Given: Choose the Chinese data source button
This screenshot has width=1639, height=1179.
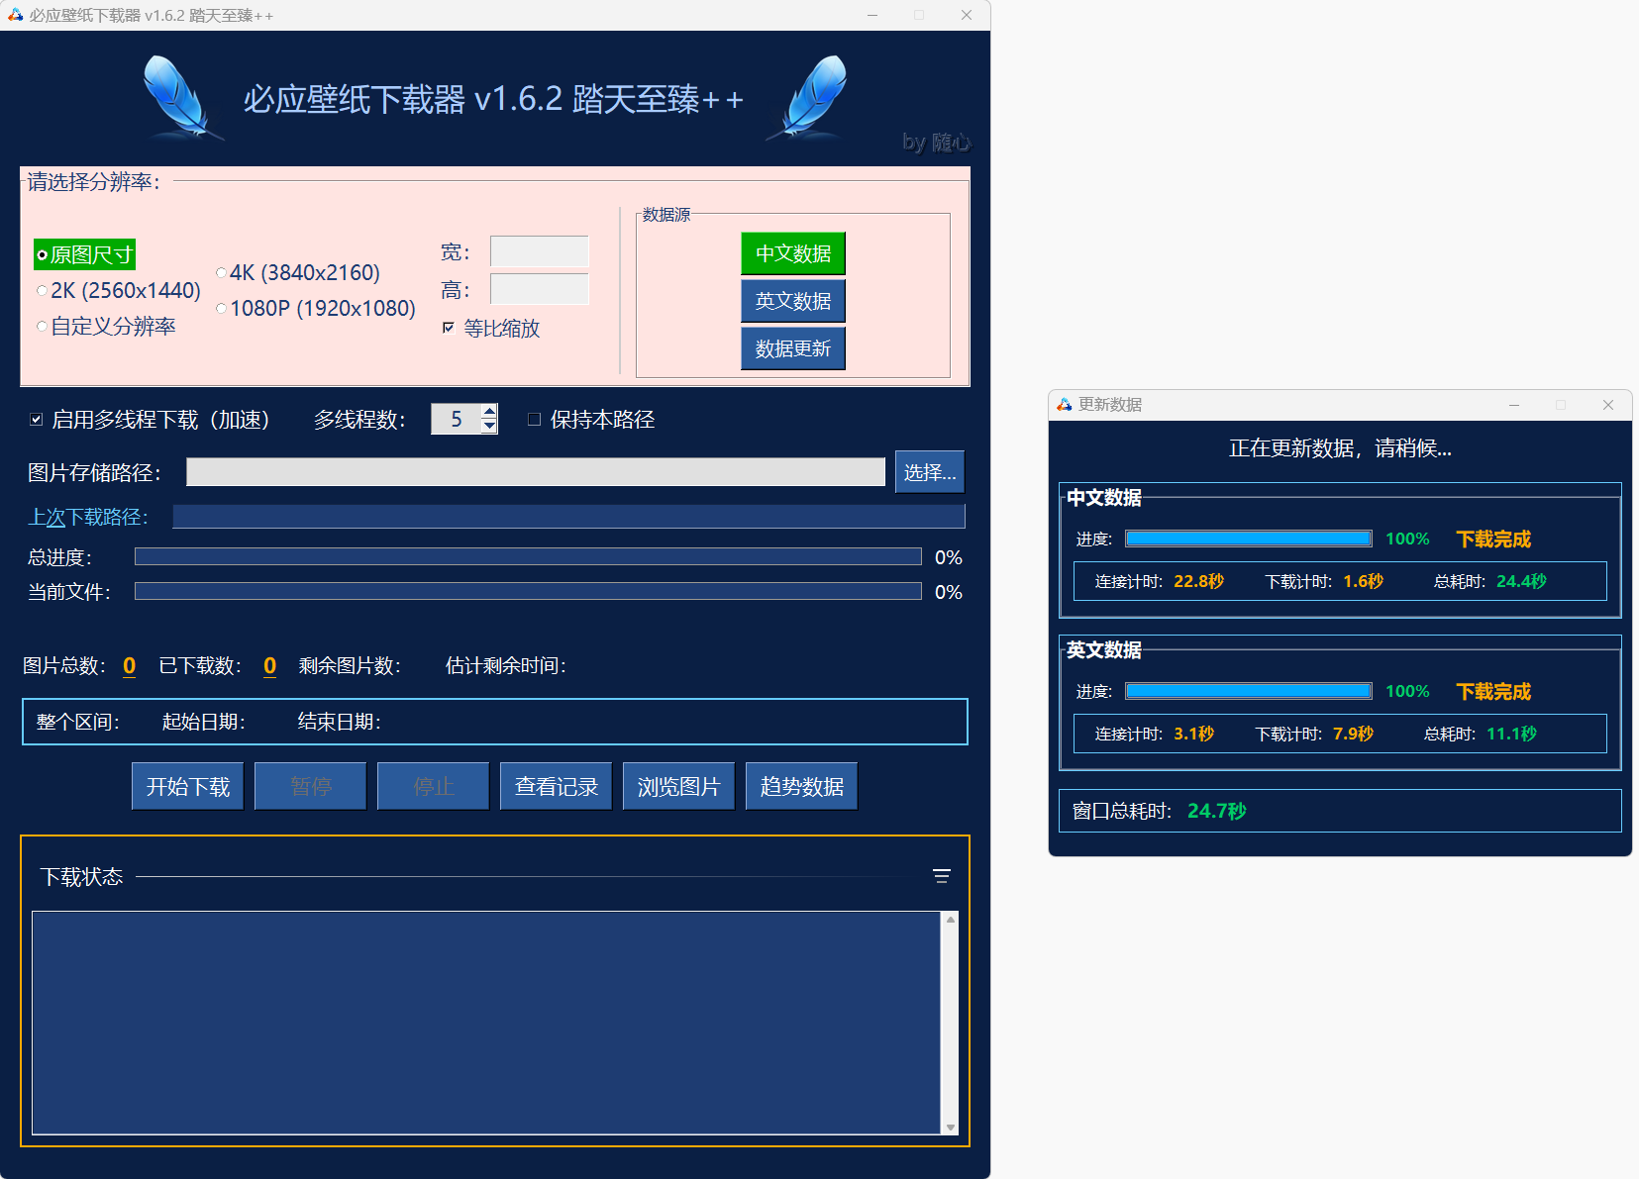Looking at the screenshot, I should pos(792,253).
